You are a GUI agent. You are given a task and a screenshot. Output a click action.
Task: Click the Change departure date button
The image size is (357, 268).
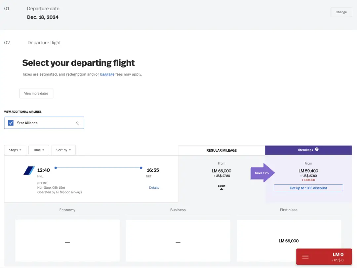click(x=341, y=12)
